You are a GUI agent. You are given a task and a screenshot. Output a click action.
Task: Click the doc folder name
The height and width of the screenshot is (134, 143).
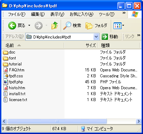(12, 52)
